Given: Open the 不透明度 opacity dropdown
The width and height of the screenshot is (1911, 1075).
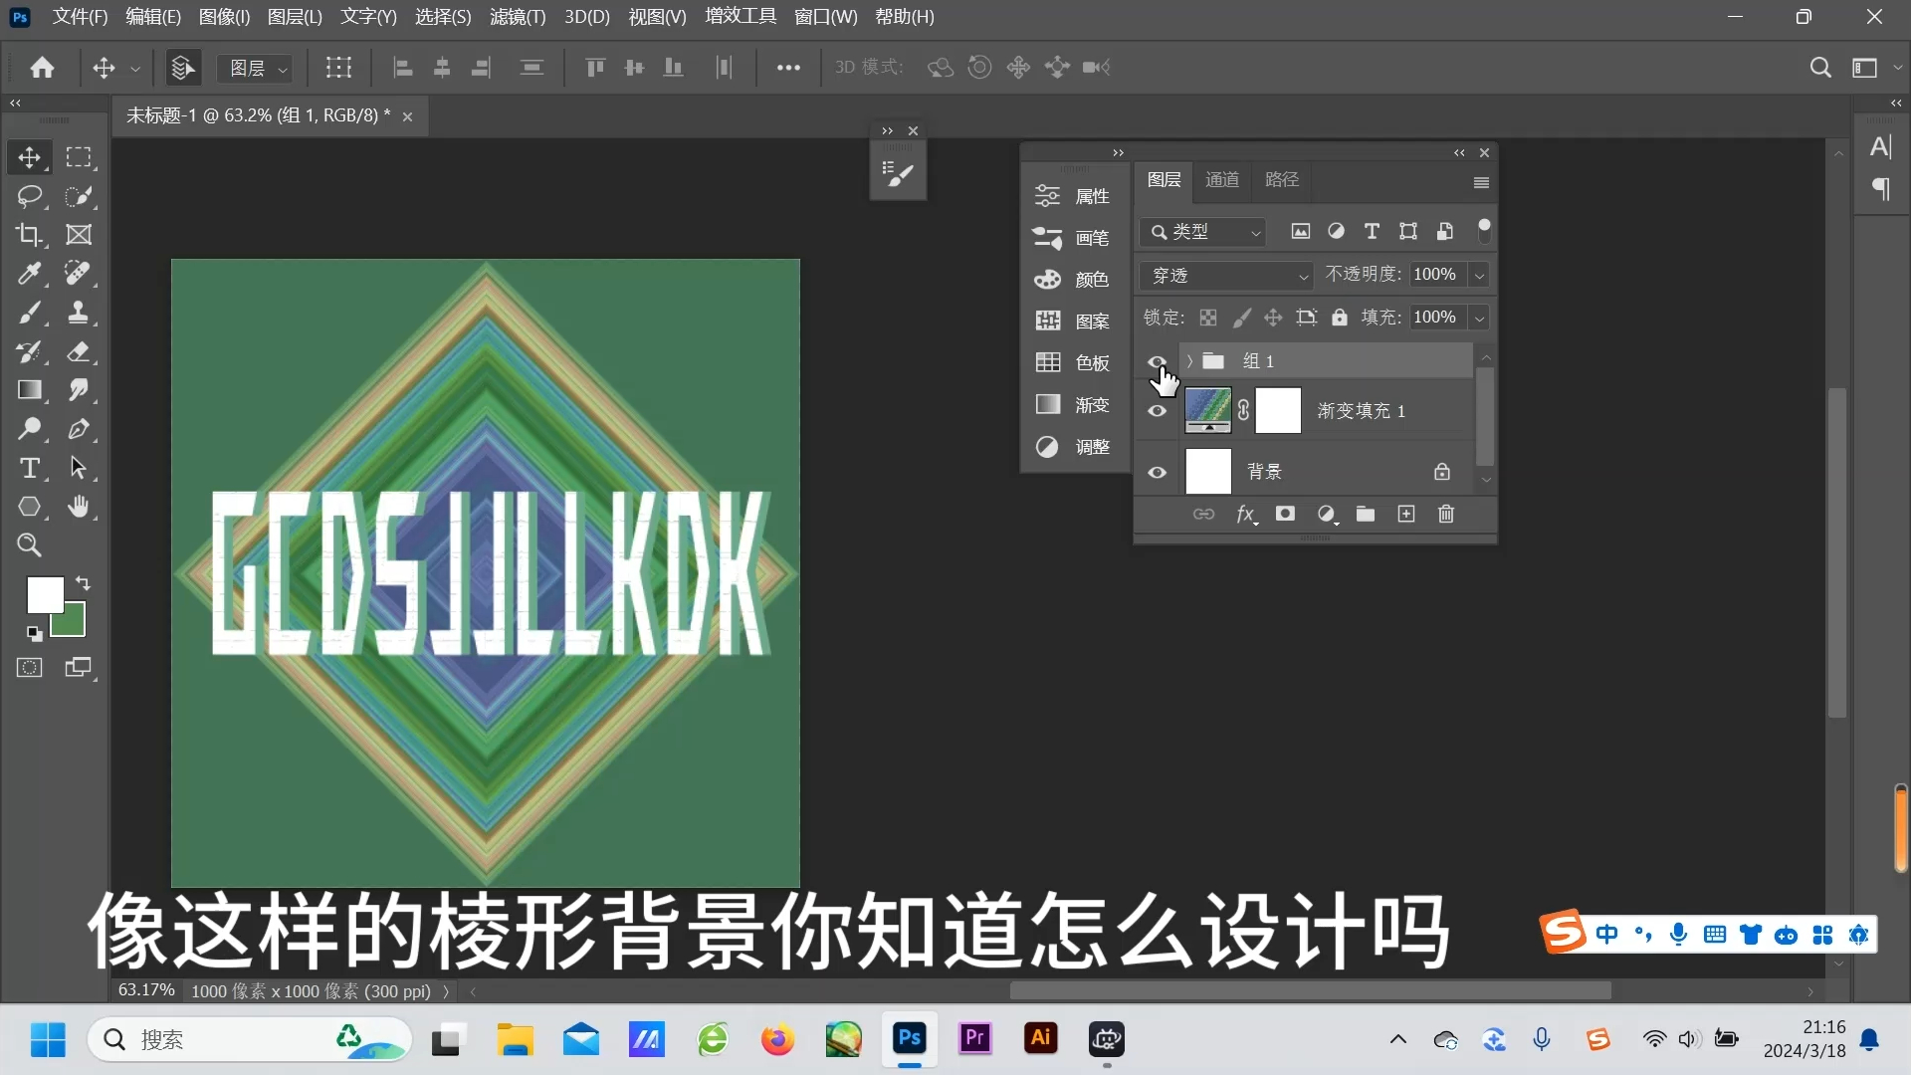Looking at the screenshot, I should pyautogui.click(x=1481, y=275).
